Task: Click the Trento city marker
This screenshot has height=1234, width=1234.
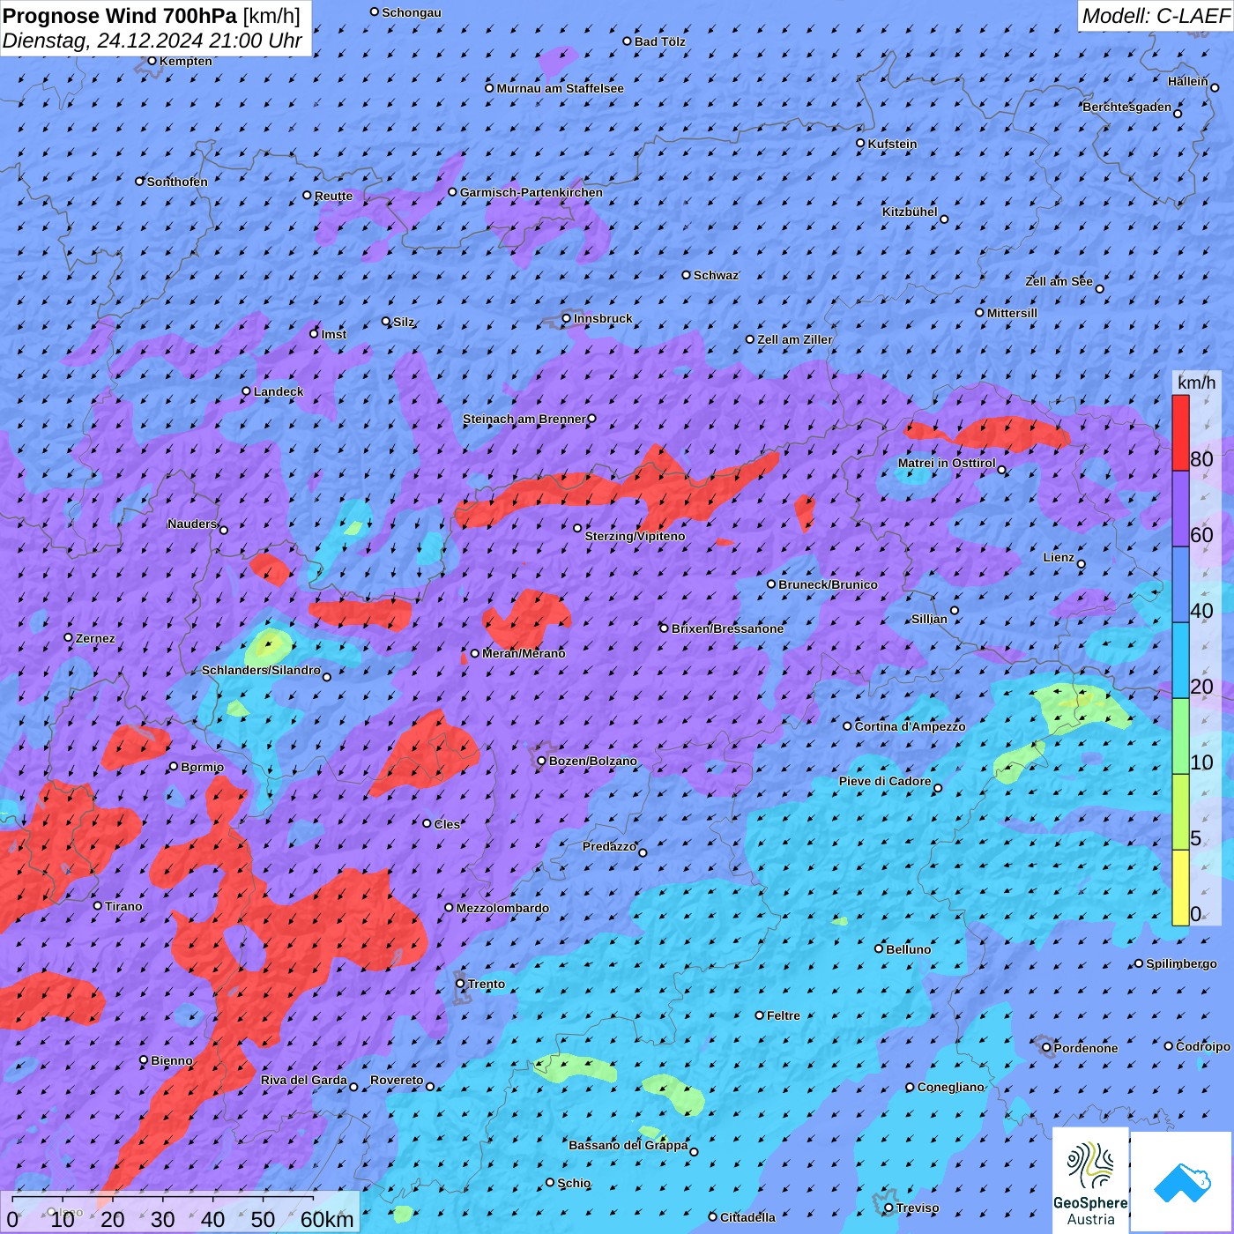Action: [x=460, y=984]
